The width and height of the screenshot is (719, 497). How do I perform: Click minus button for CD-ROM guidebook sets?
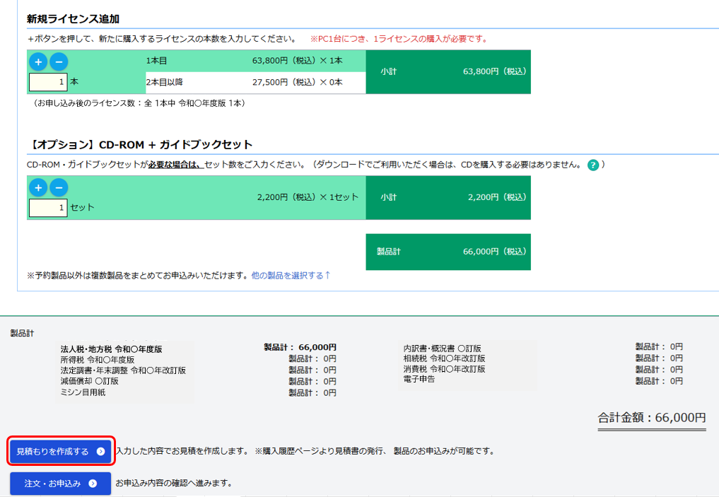59,187
